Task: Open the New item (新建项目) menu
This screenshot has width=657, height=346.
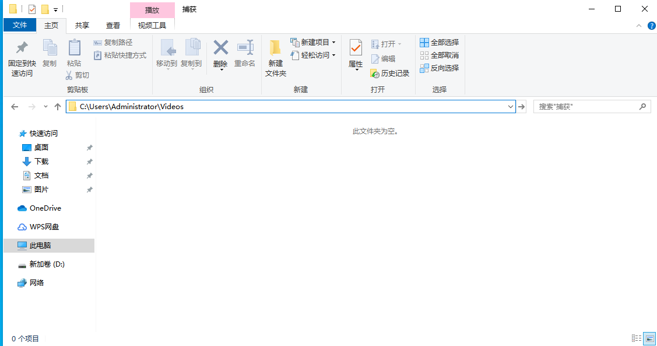Action: [x=313, y=43]
